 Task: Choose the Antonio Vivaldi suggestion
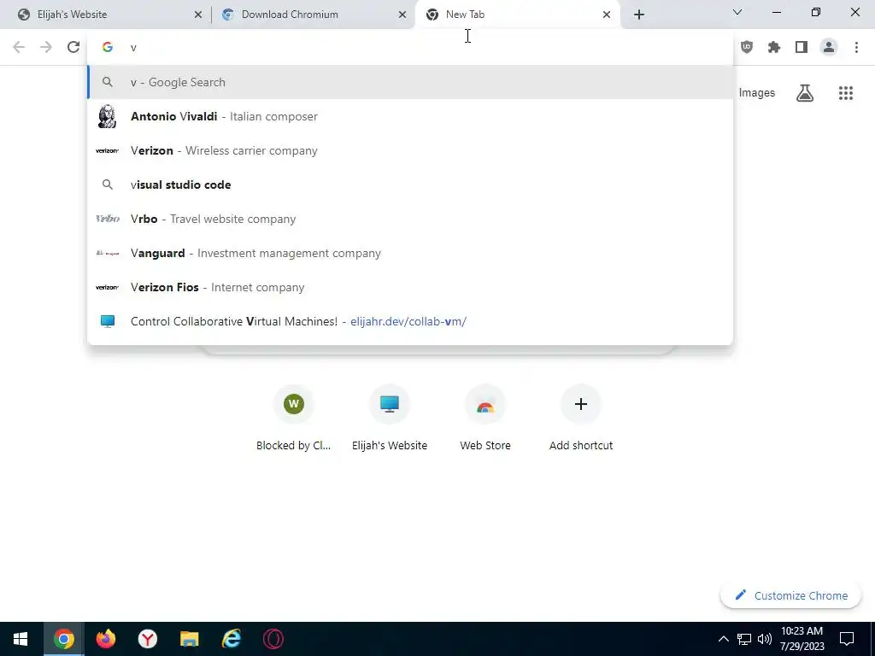[x=410, y=116]
